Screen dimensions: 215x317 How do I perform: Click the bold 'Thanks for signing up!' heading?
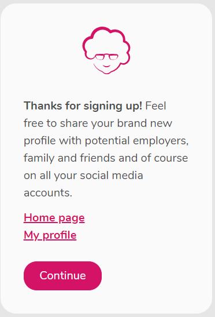coord(83,105)
